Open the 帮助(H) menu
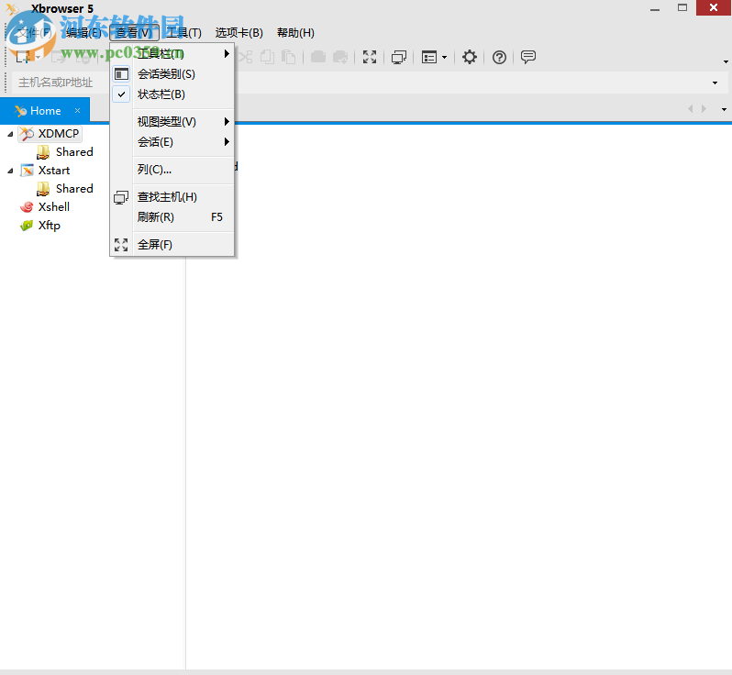Image resolution: width=732 pixels, height=675 pixels. point(295,33)
